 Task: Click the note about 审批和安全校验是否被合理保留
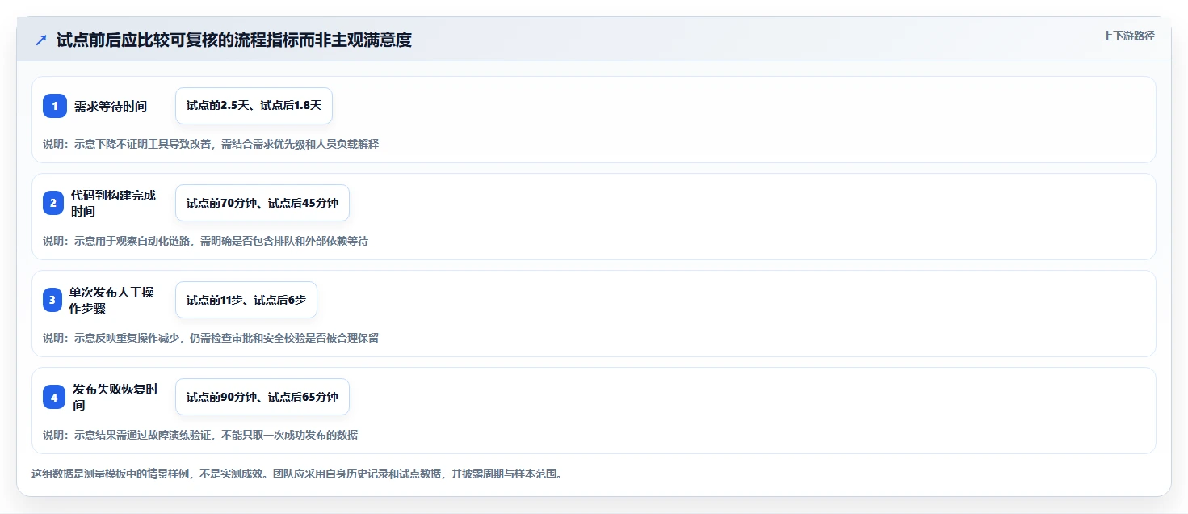211,338
